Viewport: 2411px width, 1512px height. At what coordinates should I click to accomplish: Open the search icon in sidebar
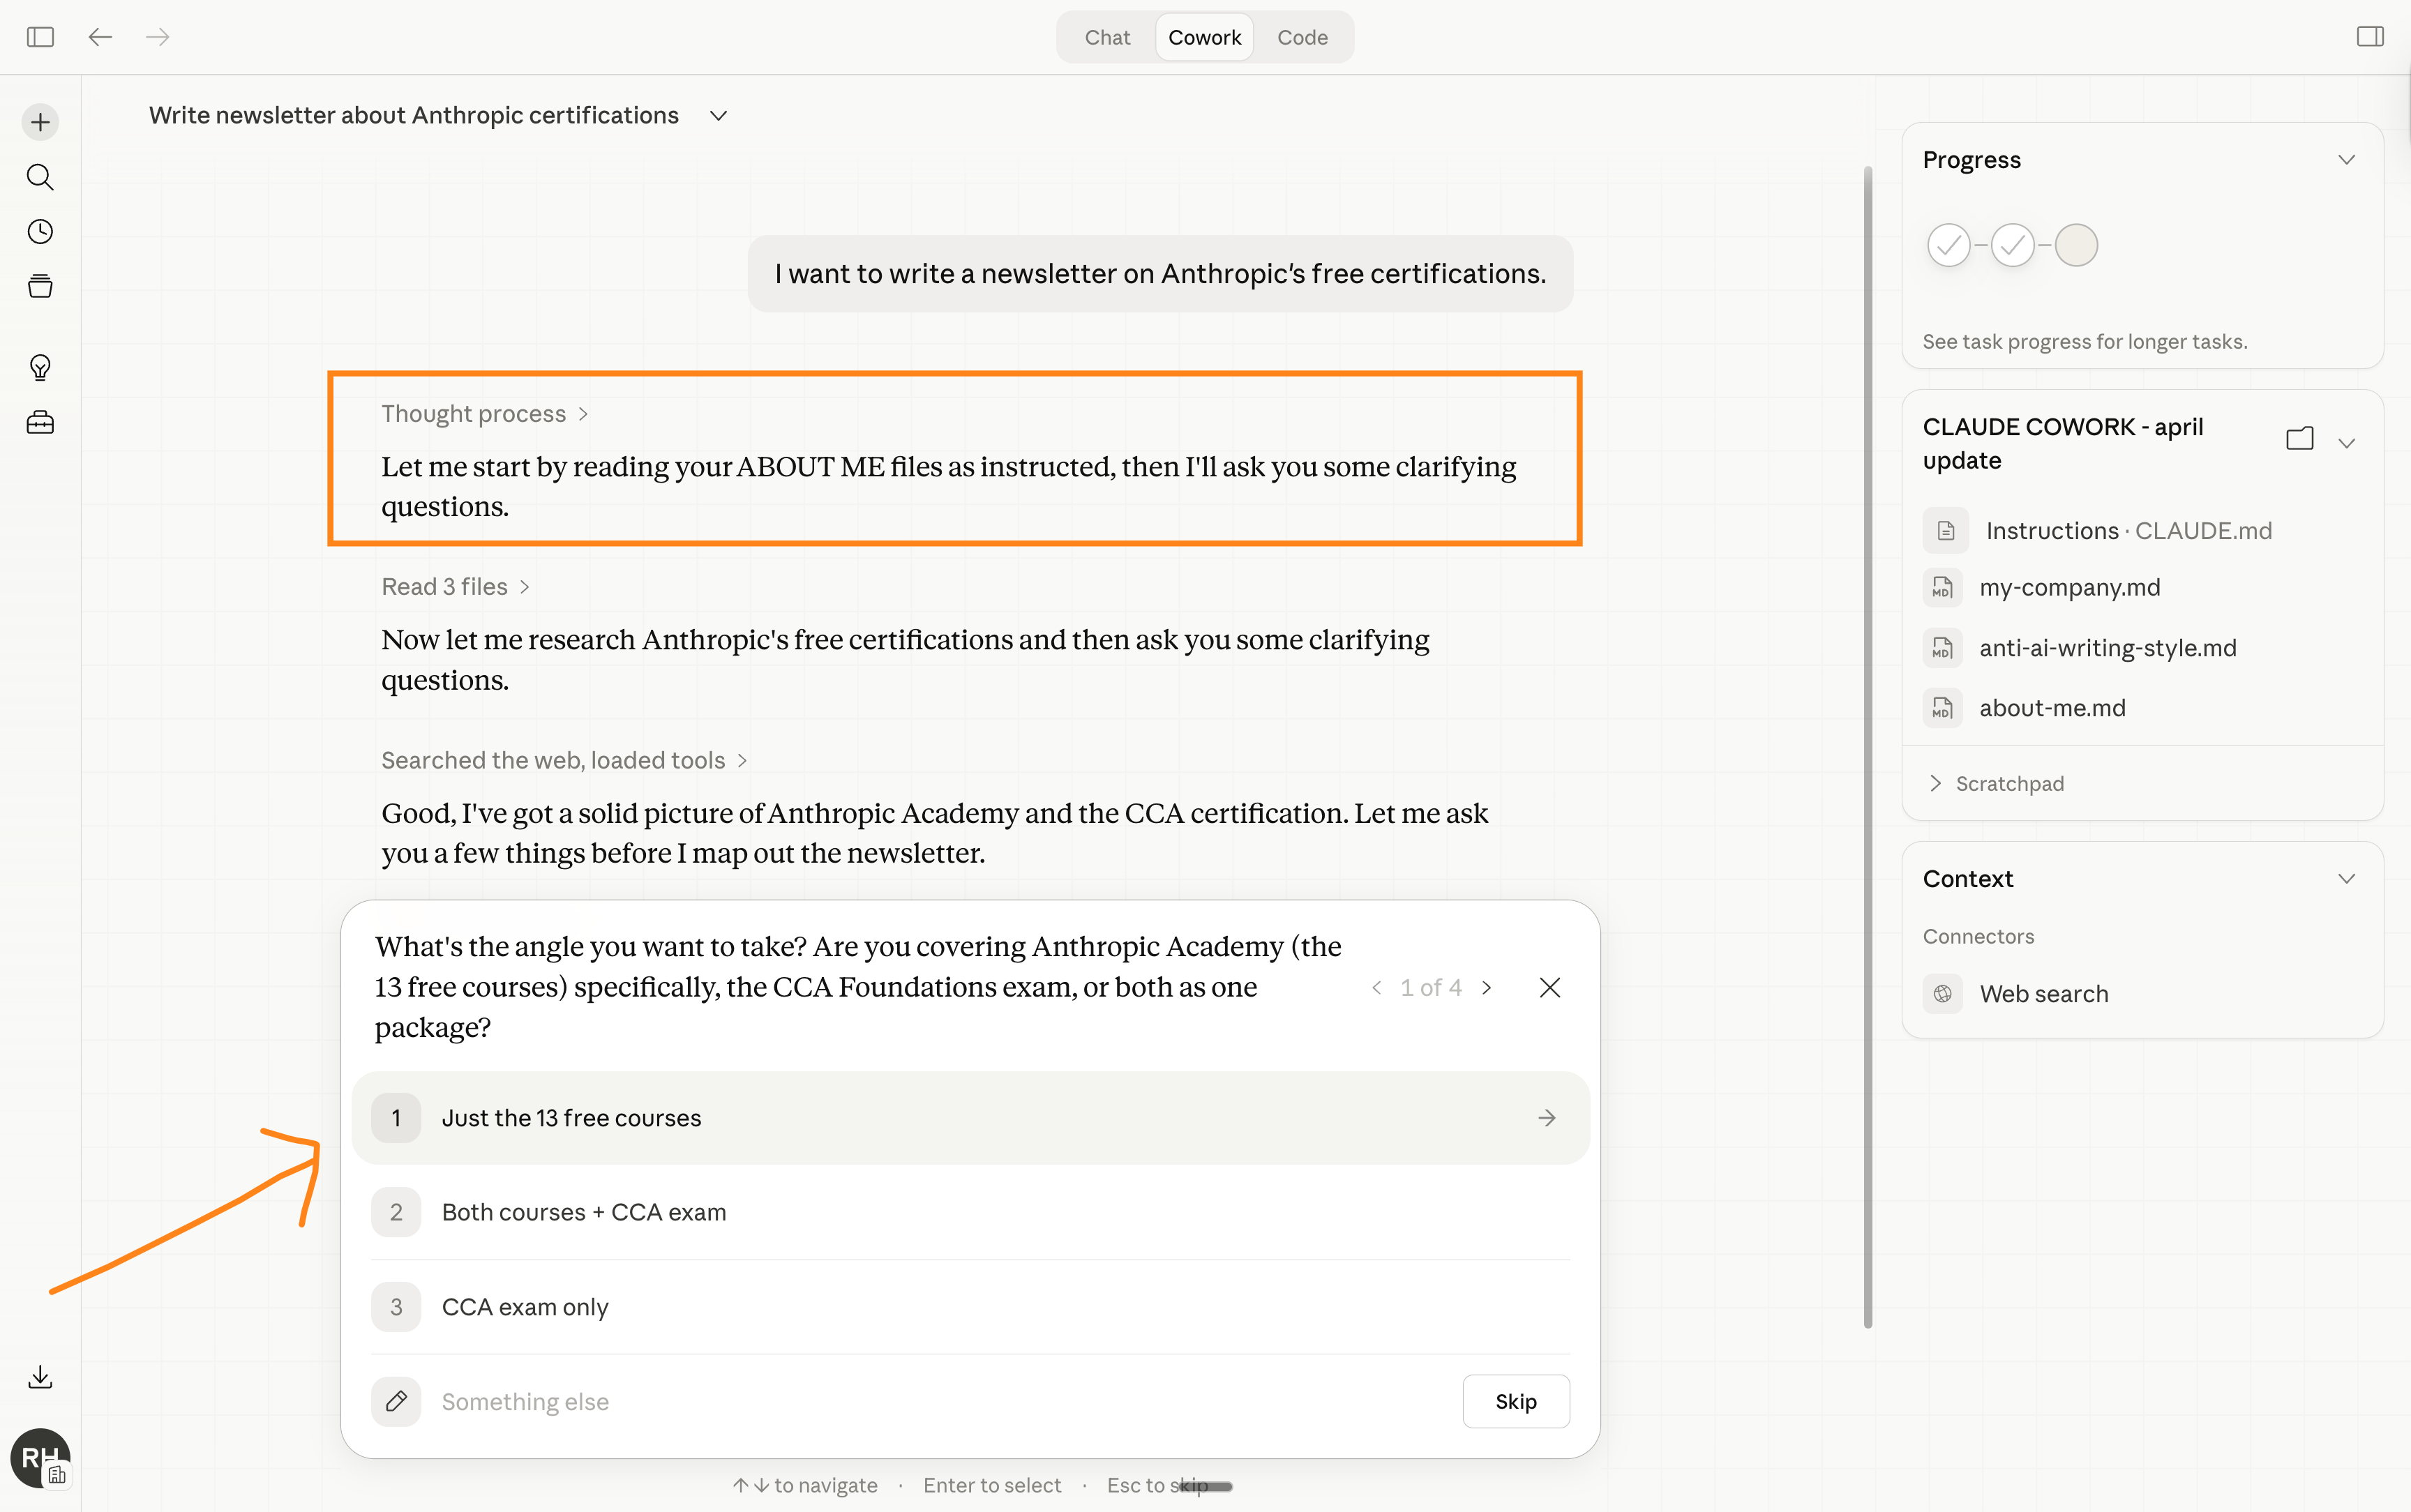pyautogui.click(x=40, y=177)
